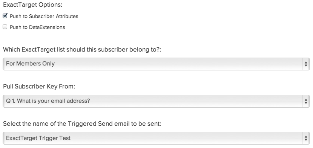
Task: Click up arrow of ExactTarget Trigger Test selector
Action: coord(306,137)
